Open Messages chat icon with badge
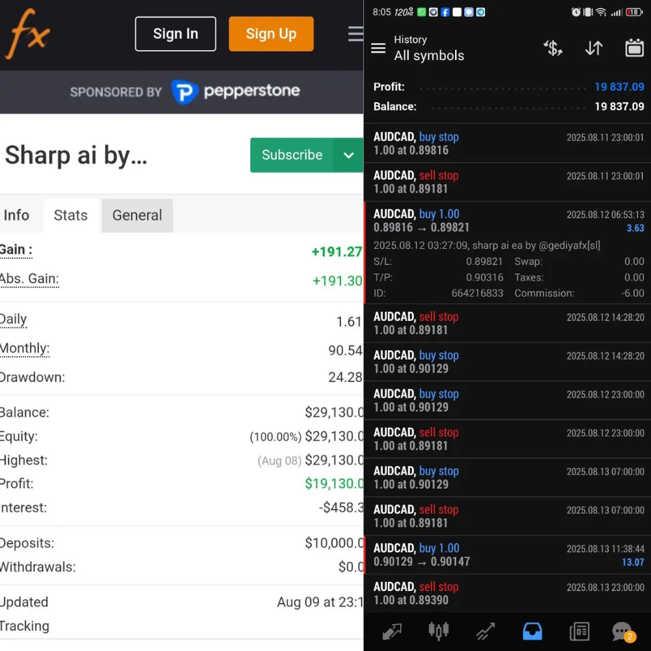Image resolution: width=651 pixels, height=651 pixels. click(x=624, y=632)
